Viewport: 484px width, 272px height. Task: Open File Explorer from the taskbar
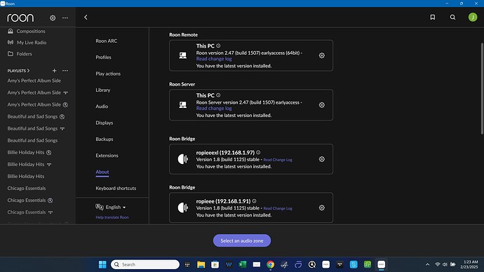201,264
